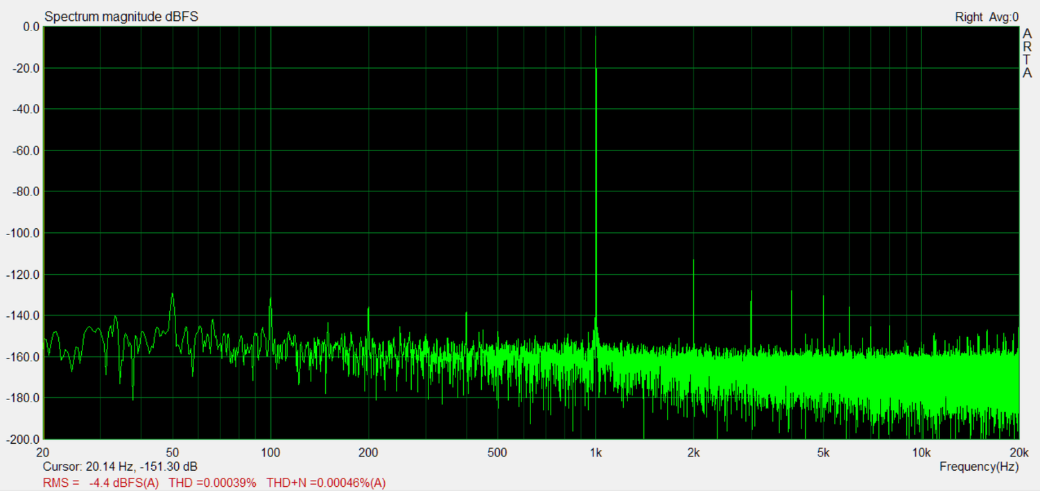
Task: Click the '-200.0' magnitude axis label
Action: pos(21,440)
